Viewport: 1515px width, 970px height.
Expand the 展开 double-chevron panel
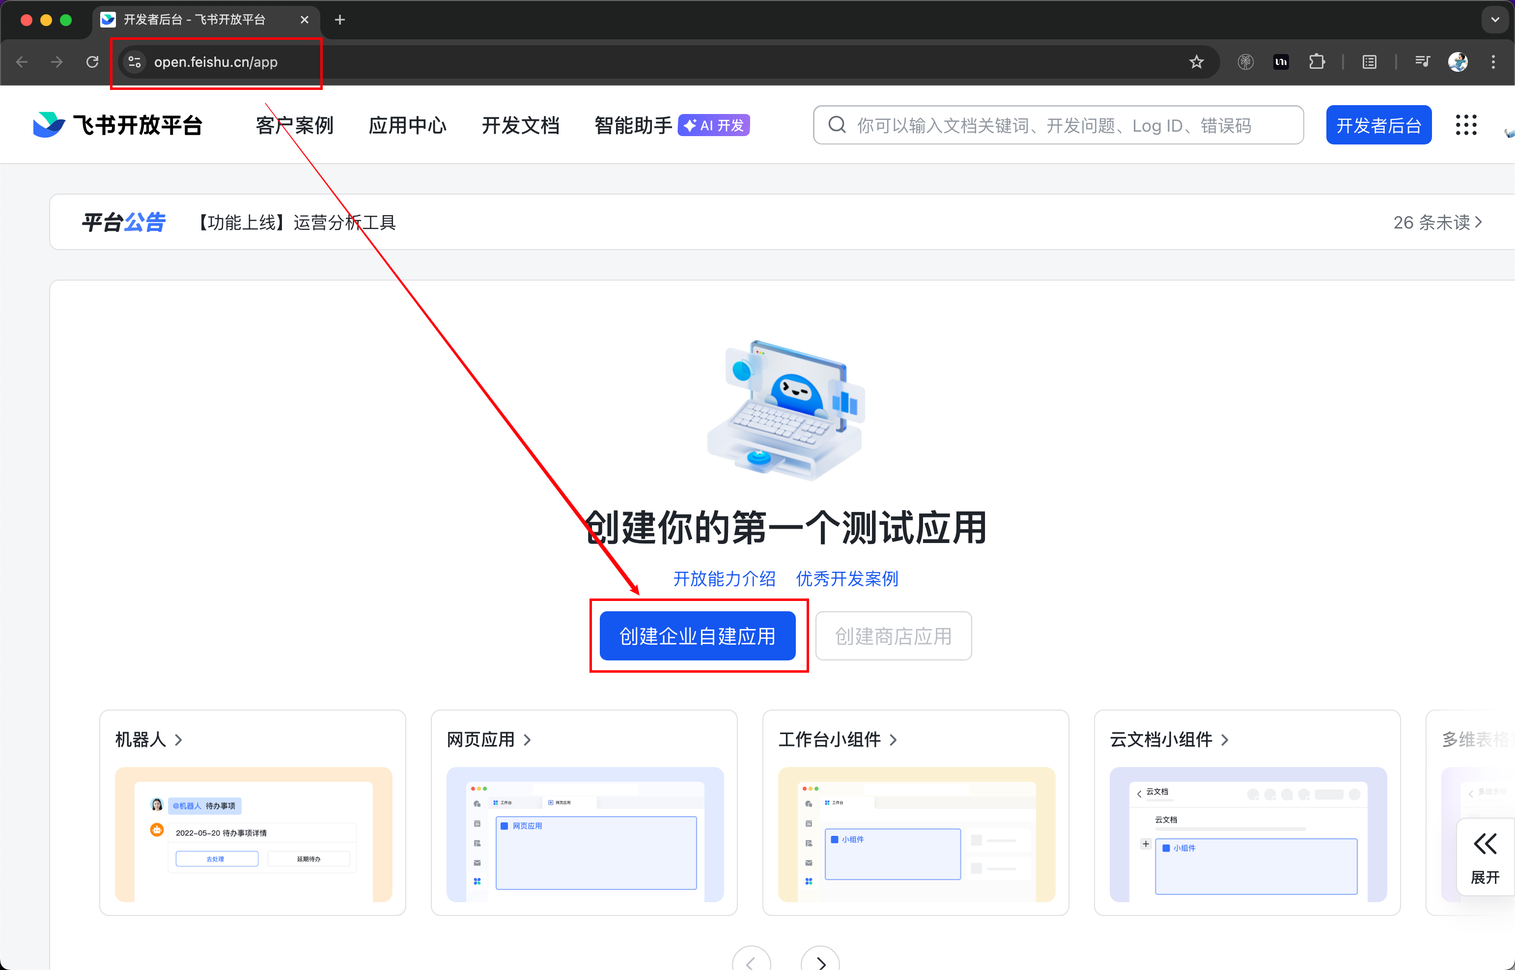click(x=1485, y=857)
